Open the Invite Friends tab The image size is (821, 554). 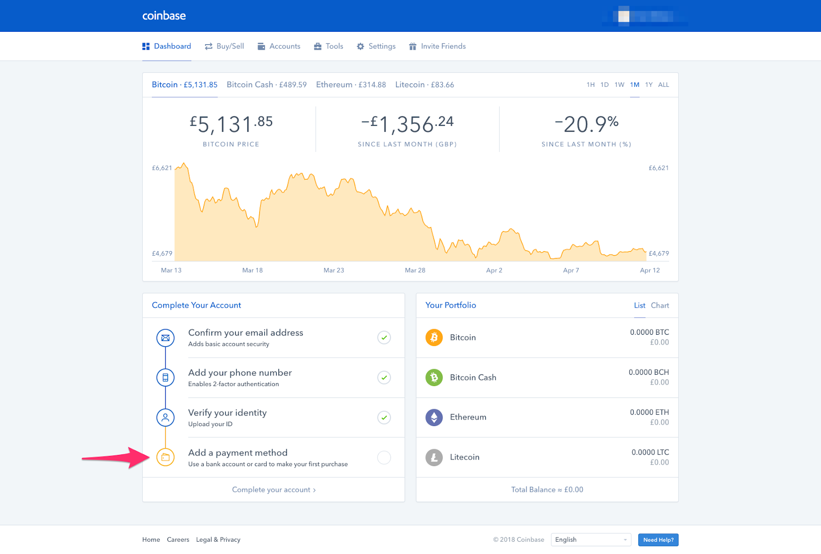(437, 46)
